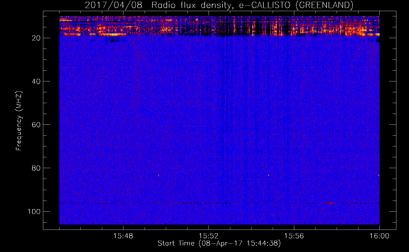Click the 15:52 time tick label
The image size is (409, 252).
coord(209,236)
